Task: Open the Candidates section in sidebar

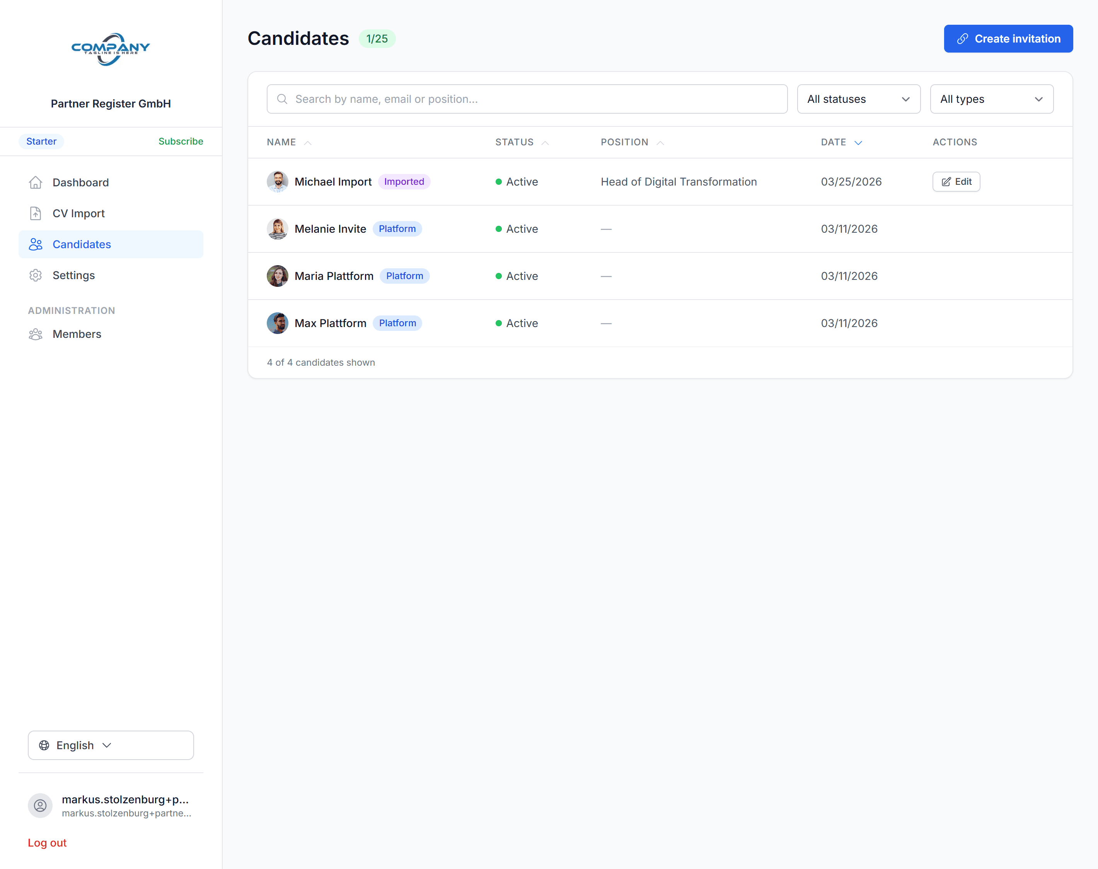Action: (x=82, y=244)
